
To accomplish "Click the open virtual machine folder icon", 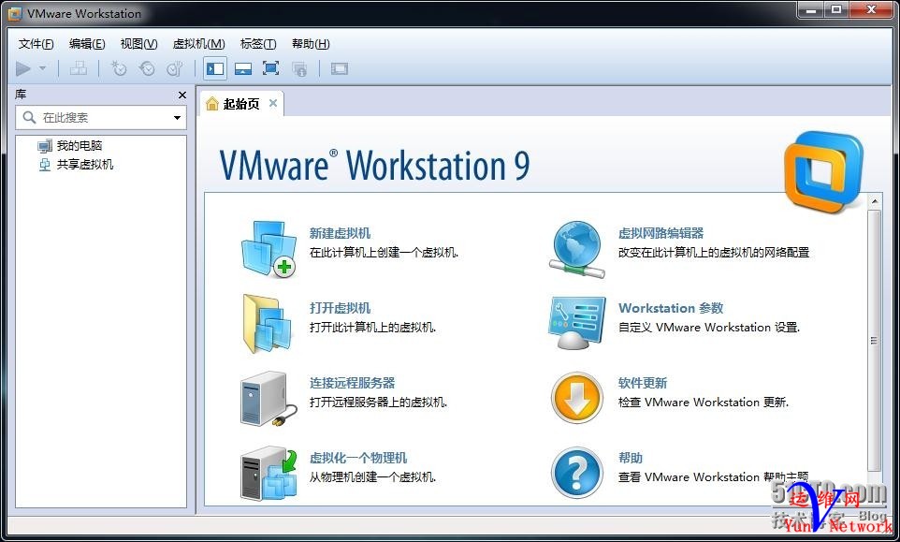I will (x=267, y=323).
